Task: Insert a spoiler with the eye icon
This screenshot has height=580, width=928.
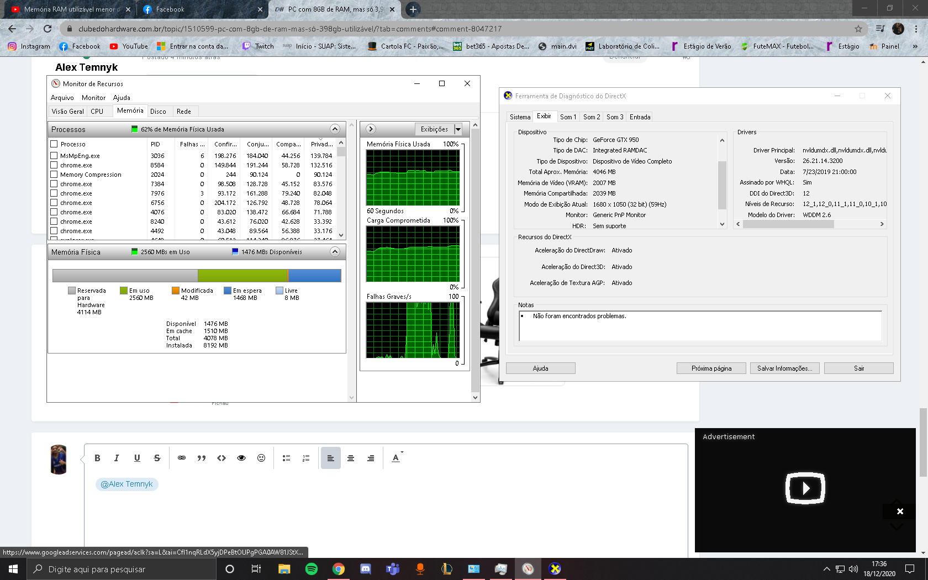Action: (241, 458)
